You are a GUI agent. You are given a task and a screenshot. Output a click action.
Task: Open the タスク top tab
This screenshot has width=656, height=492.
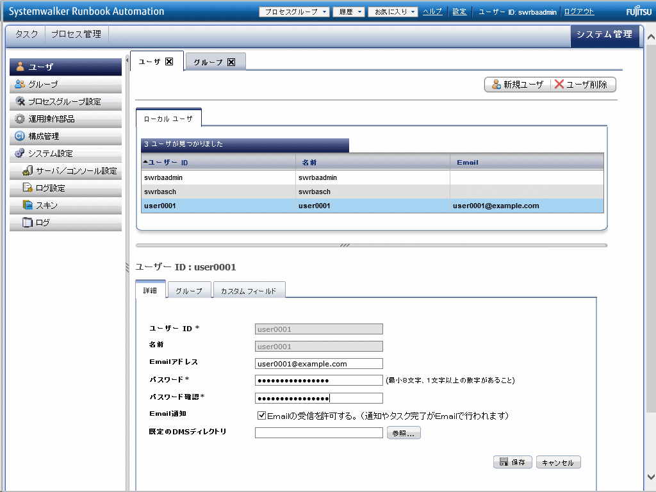pyautogui.click(x=26, y=35)
